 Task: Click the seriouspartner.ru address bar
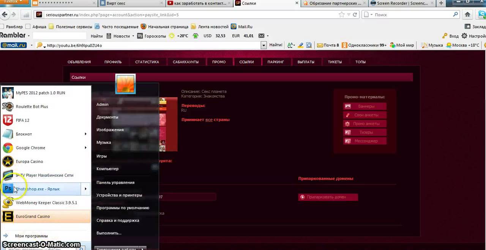pyautogui.click(x=190, y=15)
